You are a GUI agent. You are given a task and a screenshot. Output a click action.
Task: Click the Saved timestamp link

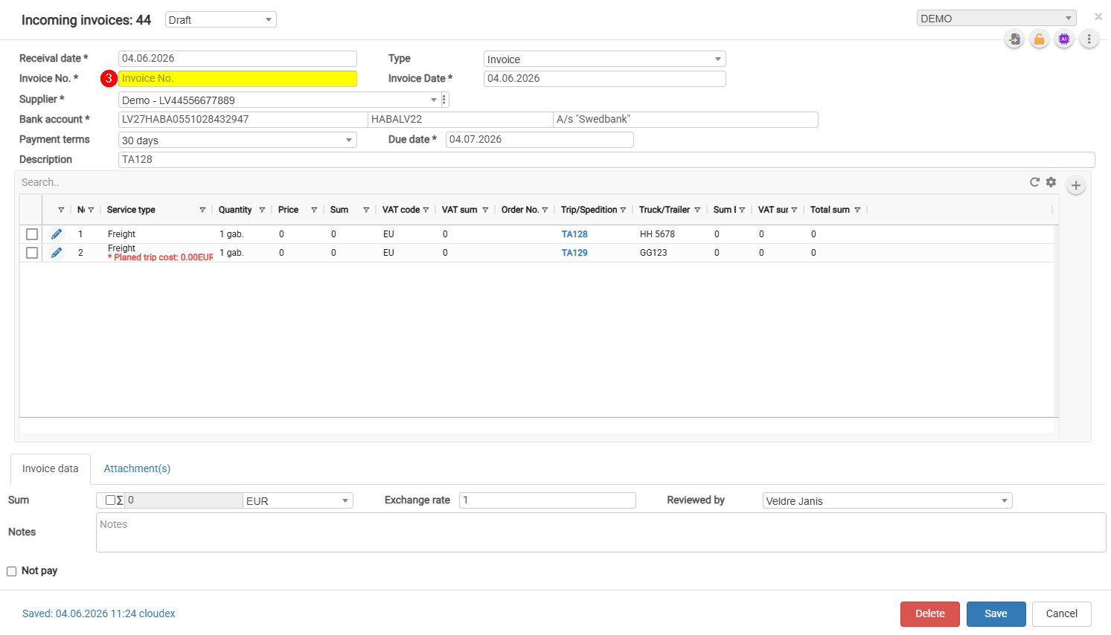[99, 613]
